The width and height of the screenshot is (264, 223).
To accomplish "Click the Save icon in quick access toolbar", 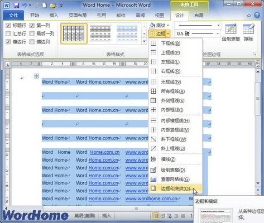I will (x=17, y=6).
